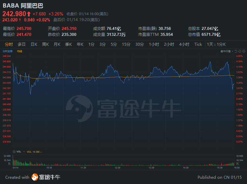Click the 市盈率(静) value 30.756
The image size is (247, 184).
coord(165,29)
